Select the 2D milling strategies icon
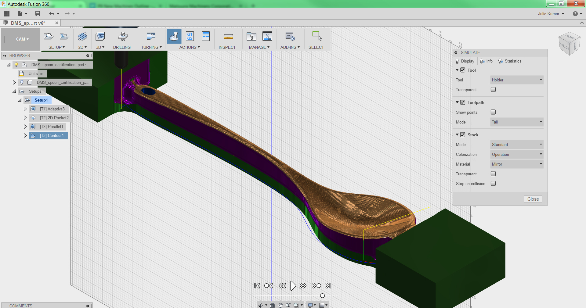 pyautogui.click(x=82, y=37)
